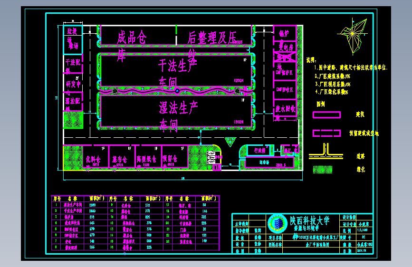Click the green triangle entrance marker

coord(230,142)
